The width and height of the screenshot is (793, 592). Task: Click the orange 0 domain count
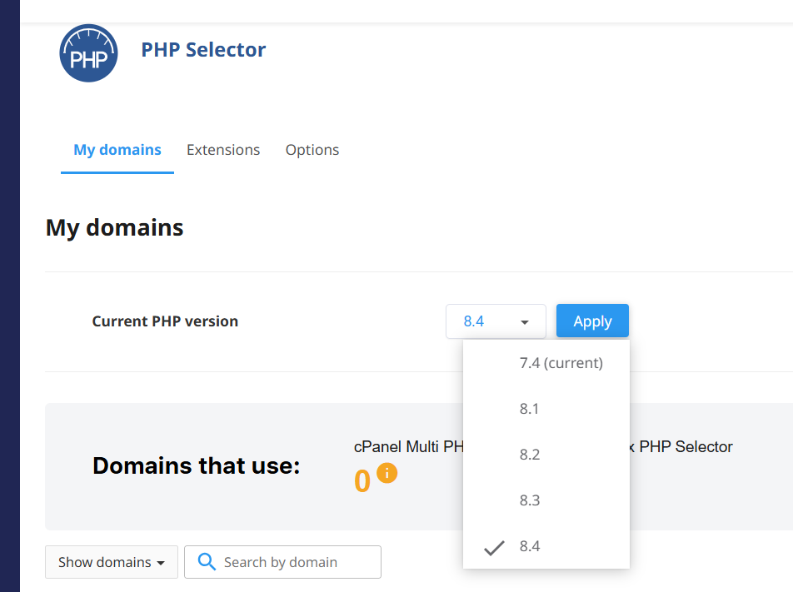[x=362, y=481]
